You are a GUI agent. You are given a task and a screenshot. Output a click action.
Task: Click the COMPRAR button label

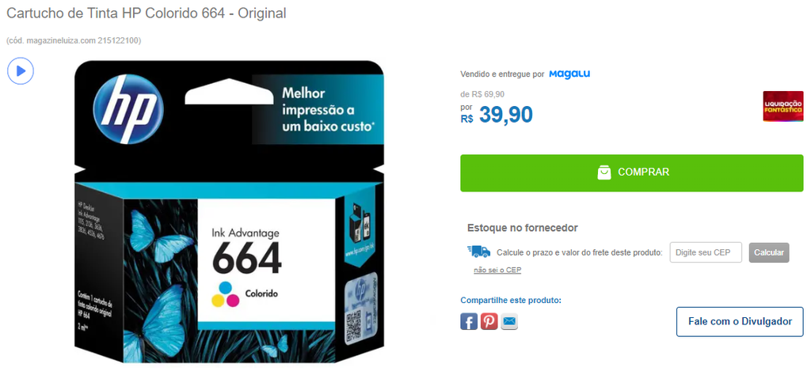click(643, 172)
